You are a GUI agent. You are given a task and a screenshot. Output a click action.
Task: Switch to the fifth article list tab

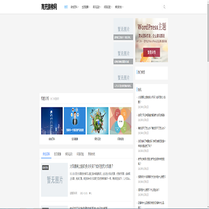click(92, 154)
